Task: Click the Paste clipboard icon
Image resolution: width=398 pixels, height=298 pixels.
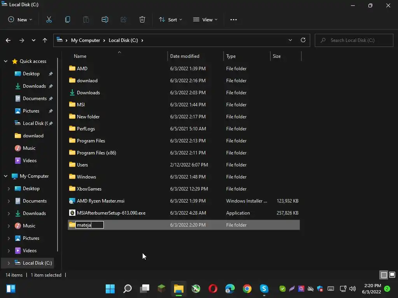Action: 86,19
